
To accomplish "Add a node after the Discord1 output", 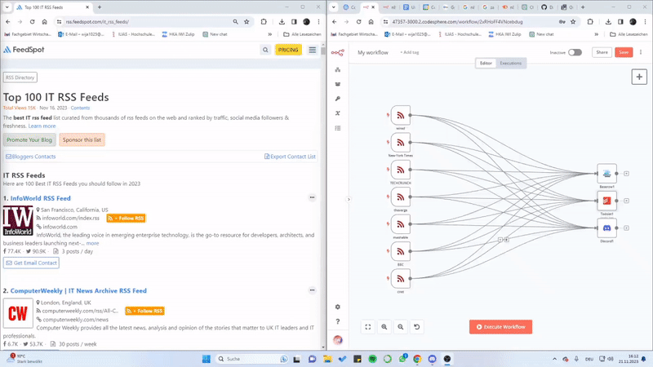I will [x=626, y=228].
